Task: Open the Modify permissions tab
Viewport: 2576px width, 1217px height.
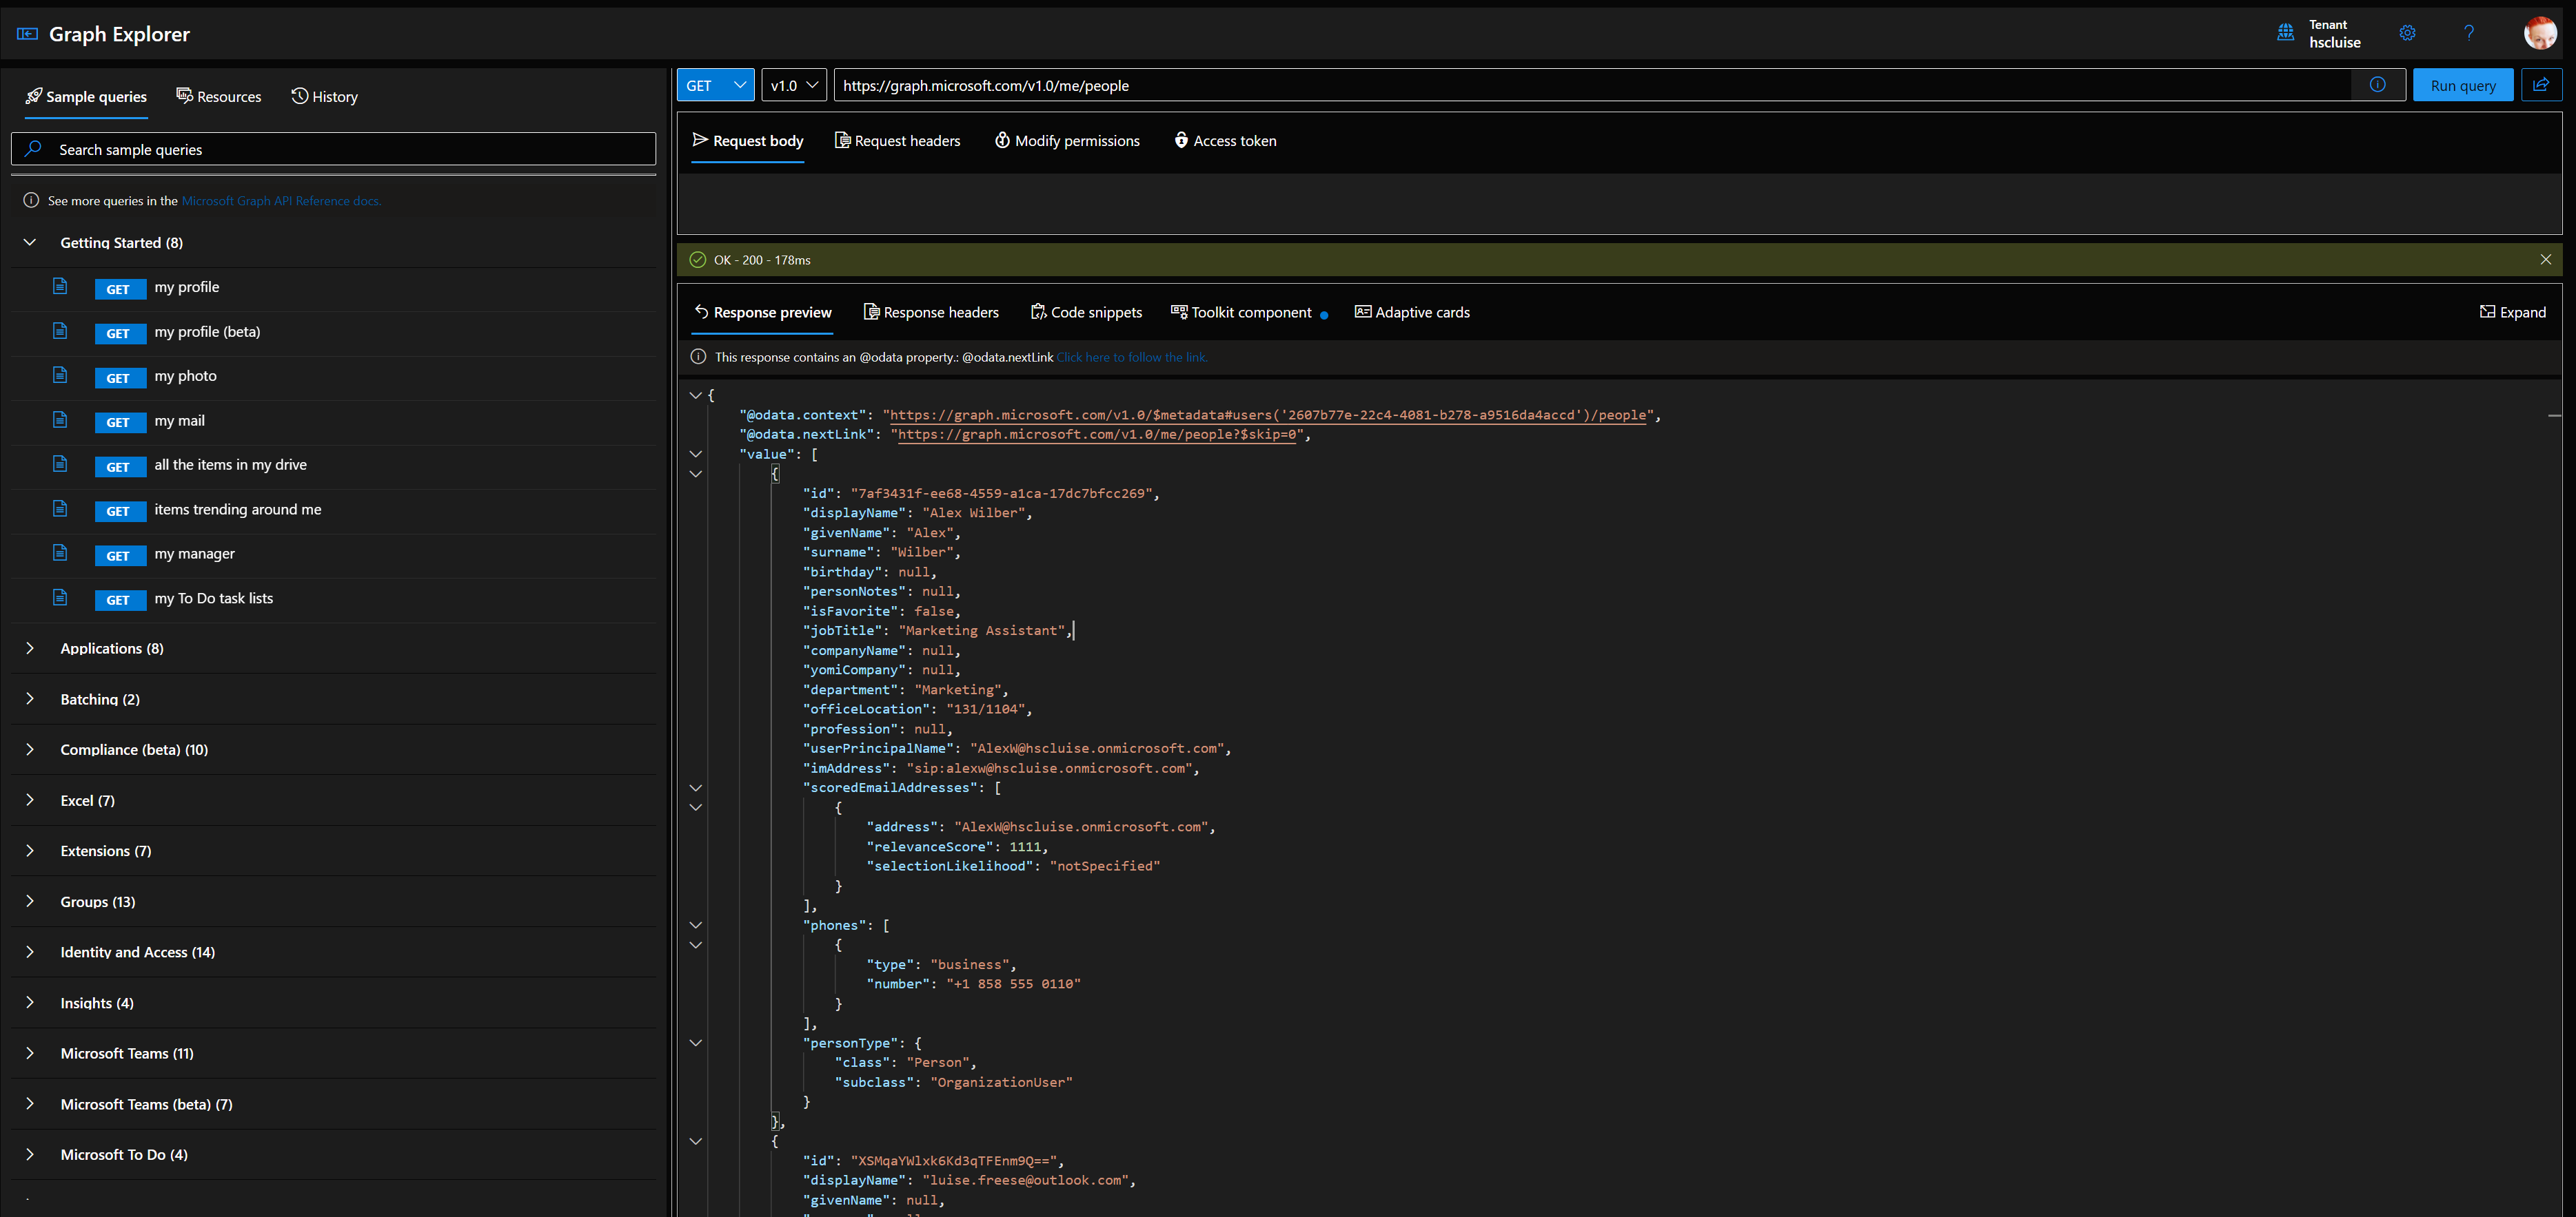Action: click(x=1067, y=141)
